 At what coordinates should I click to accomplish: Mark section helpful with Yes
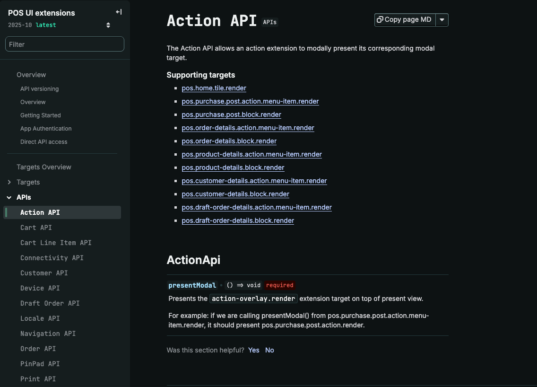254,350
